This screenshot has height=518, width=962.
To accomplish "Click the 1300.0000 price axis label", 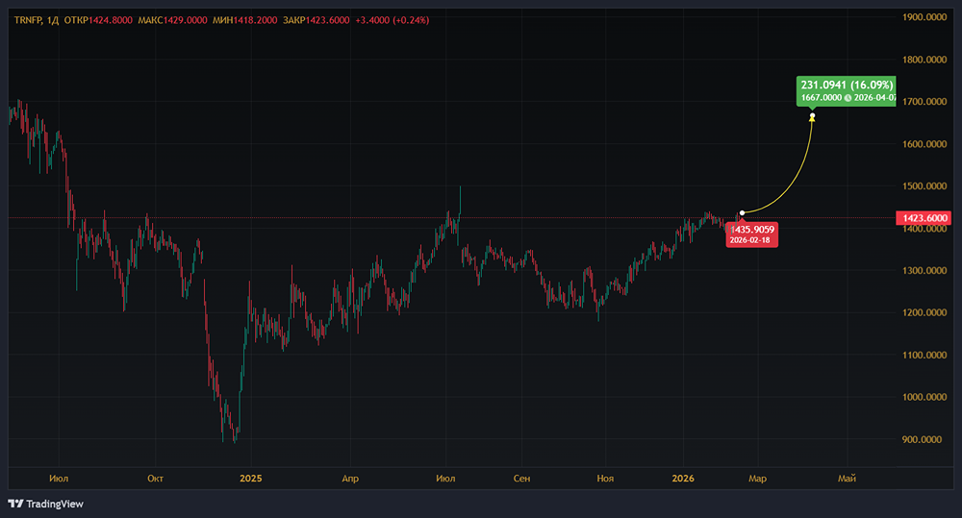I will click(924, 270).
